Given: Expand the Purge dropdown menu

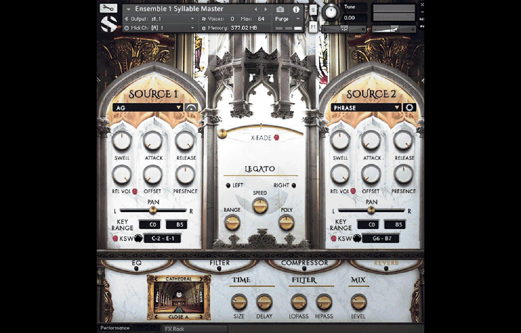Looking at the screenshot, I should (287, 19).
